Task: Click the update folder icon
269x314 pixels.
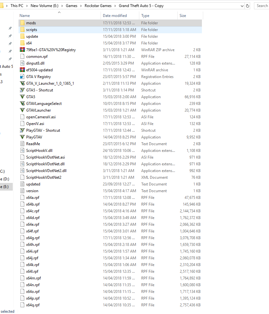Action: click(x=22, y=36)
